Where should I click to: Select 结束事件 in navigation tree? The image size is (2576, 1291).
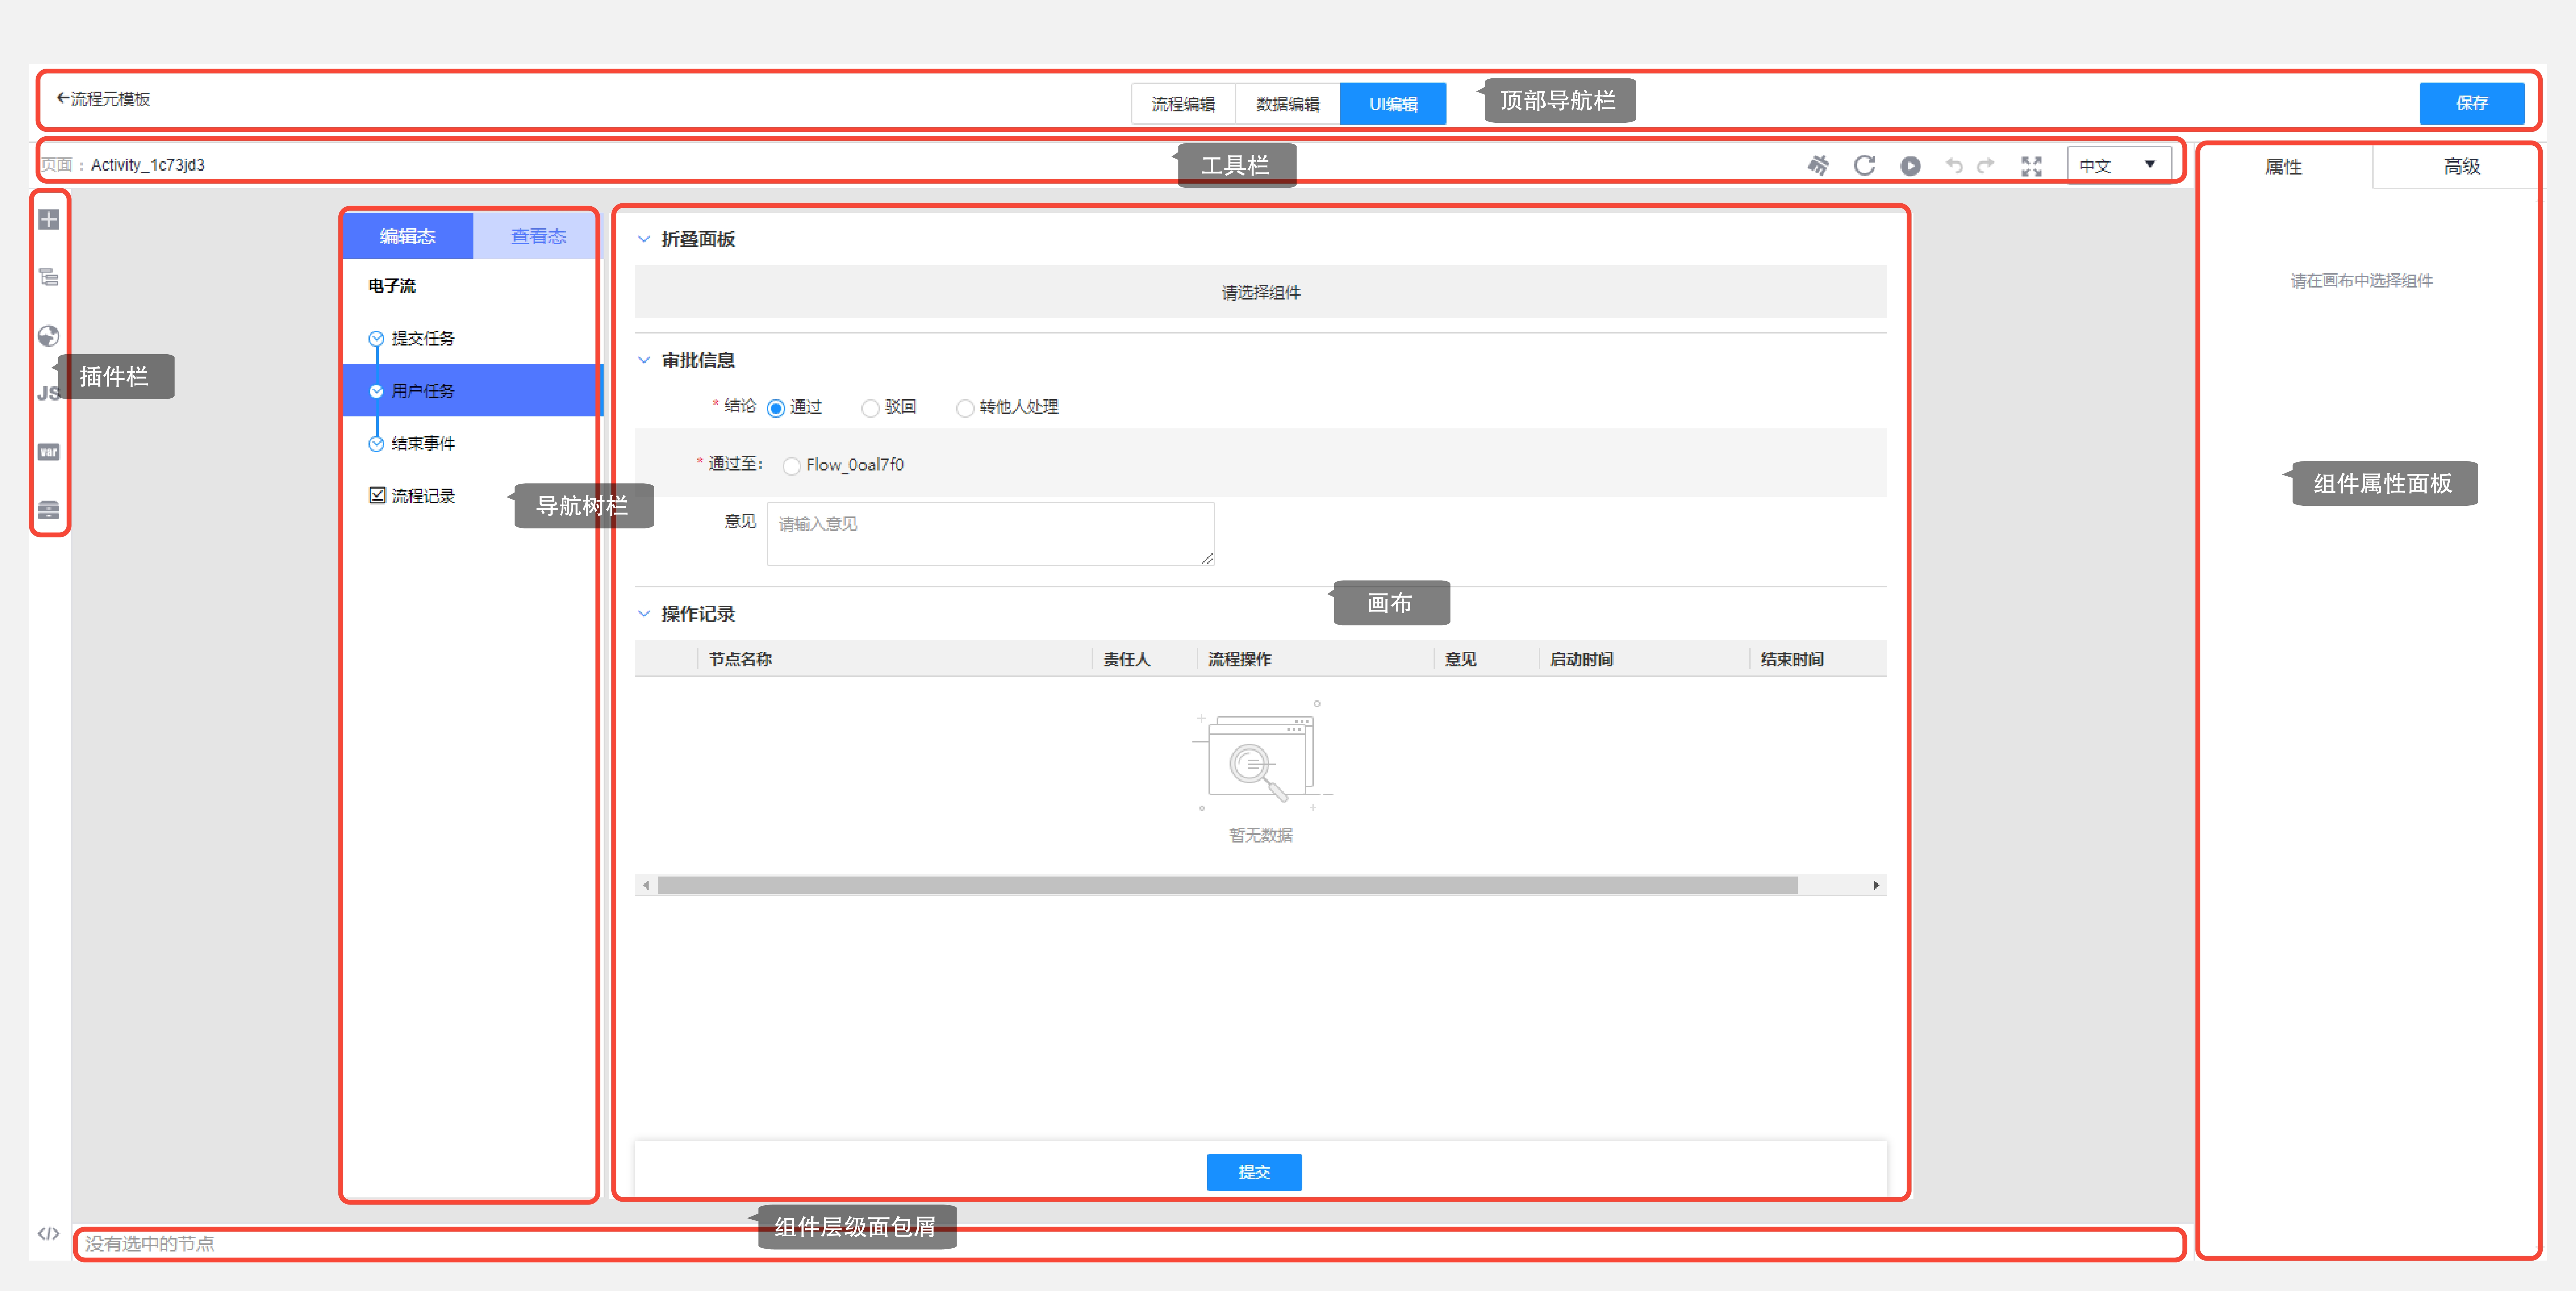pyautogui.click(x=423, y=444)
